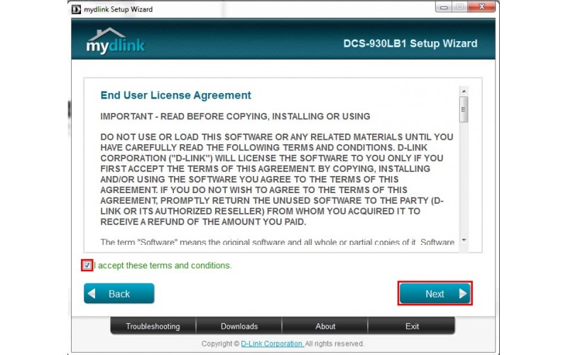
Task: Follow the D-Link Corporation link
Action: (273, 344)
